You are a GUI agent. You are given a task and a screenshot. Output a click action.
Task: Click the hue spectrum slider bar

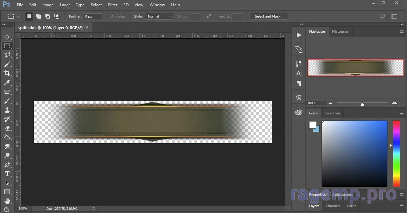click(396, 153)
